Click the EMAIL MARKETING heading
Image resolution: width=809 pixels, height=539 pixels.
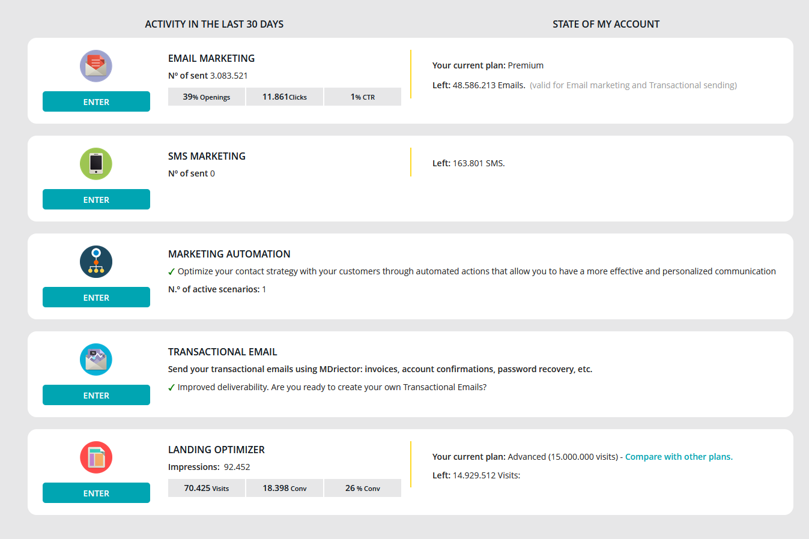[x=211, y=58]
